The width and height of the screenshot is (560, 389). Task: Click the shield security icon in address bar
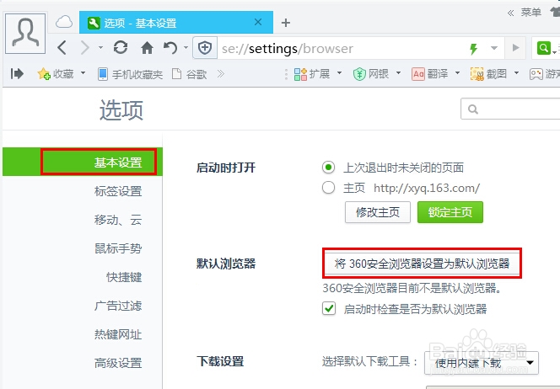[x=205, y=48]
